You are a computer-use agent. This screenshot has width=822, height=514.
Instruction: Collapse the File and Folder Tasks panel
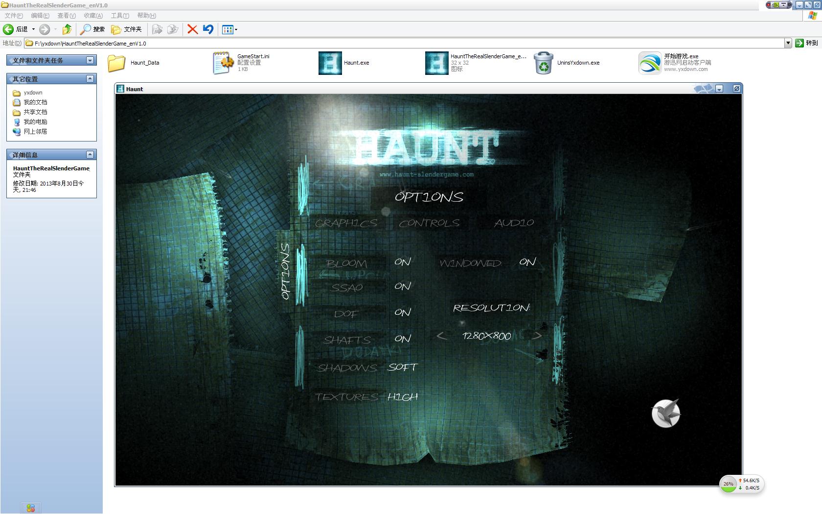[x=90, y=60]
